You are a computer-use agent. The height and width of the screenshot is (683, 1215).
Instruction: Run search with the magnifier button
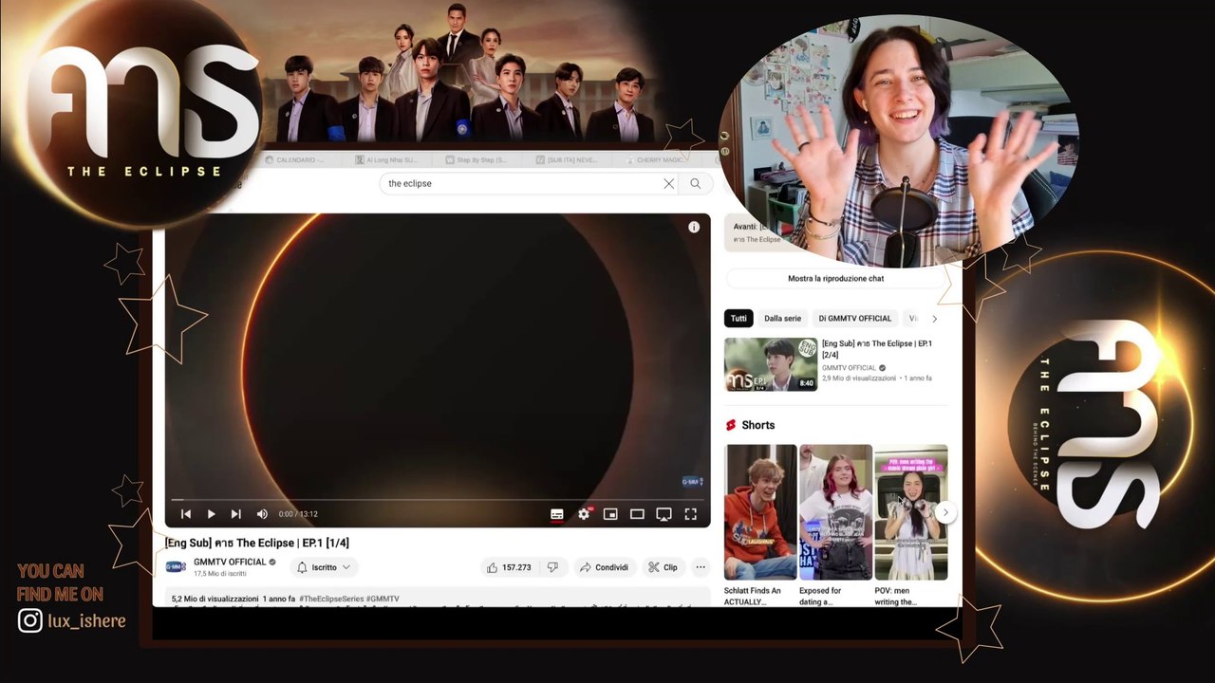click(x=696, y=184)
